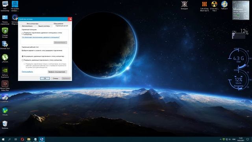Switch to the Защита системы tab
Image resolution: width=252 pixels, height=142 pixels.
point(44,26)
